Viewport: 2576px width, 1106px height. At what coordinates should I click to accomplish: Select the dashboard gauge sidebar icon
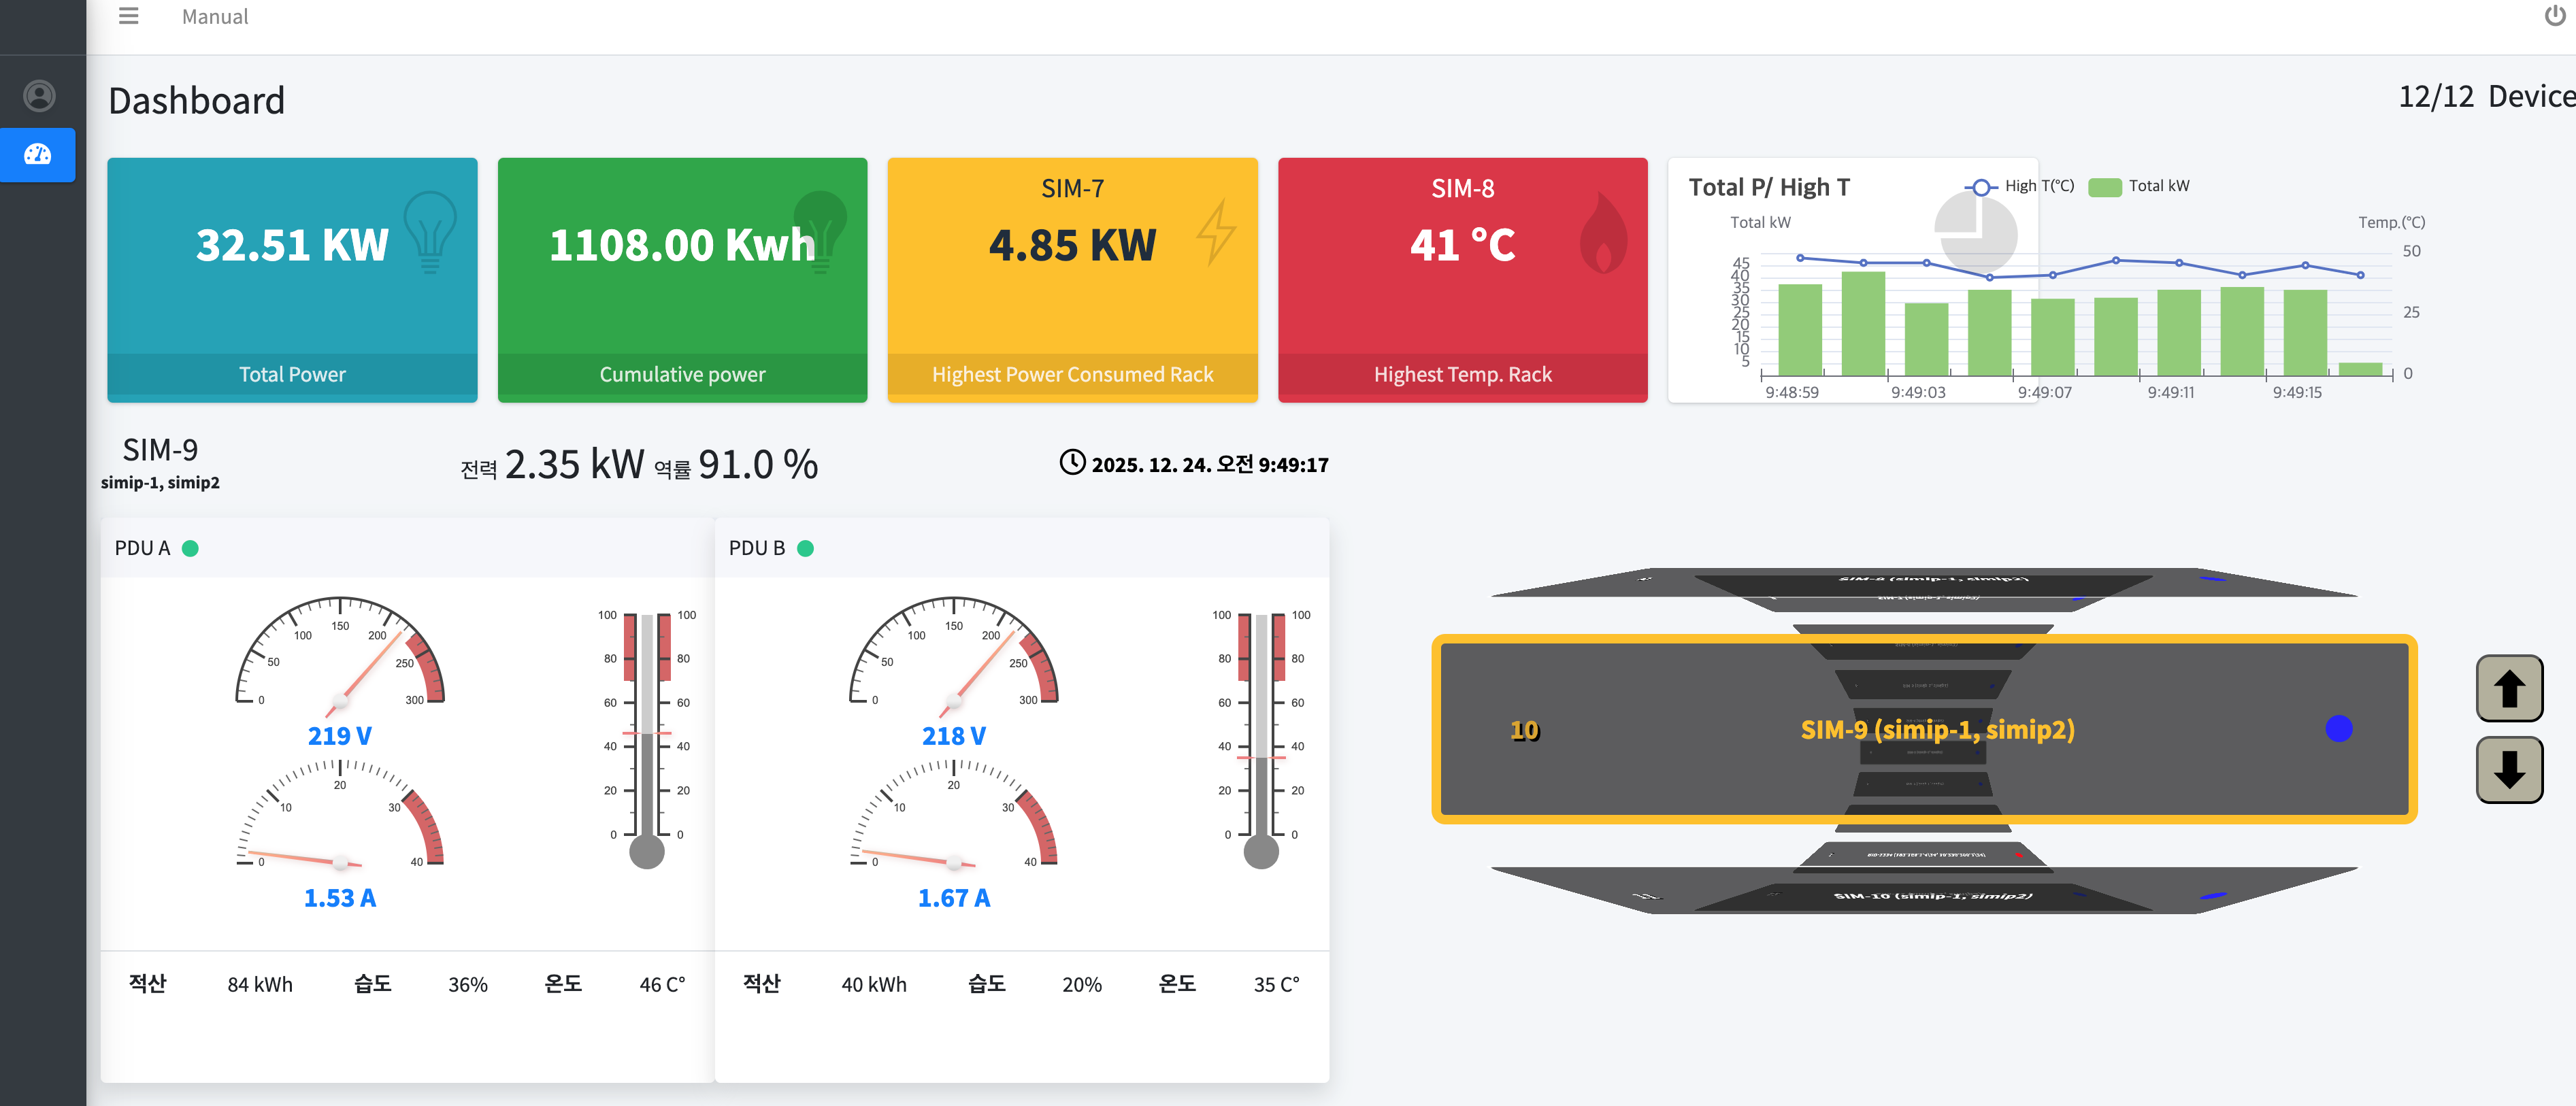[38, 154]
